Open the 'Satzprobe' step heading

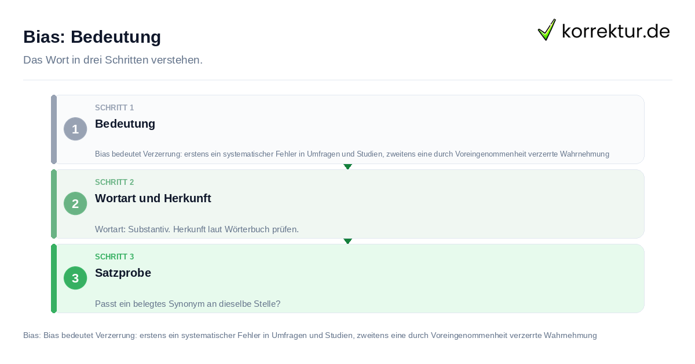(x=123, y=273)
